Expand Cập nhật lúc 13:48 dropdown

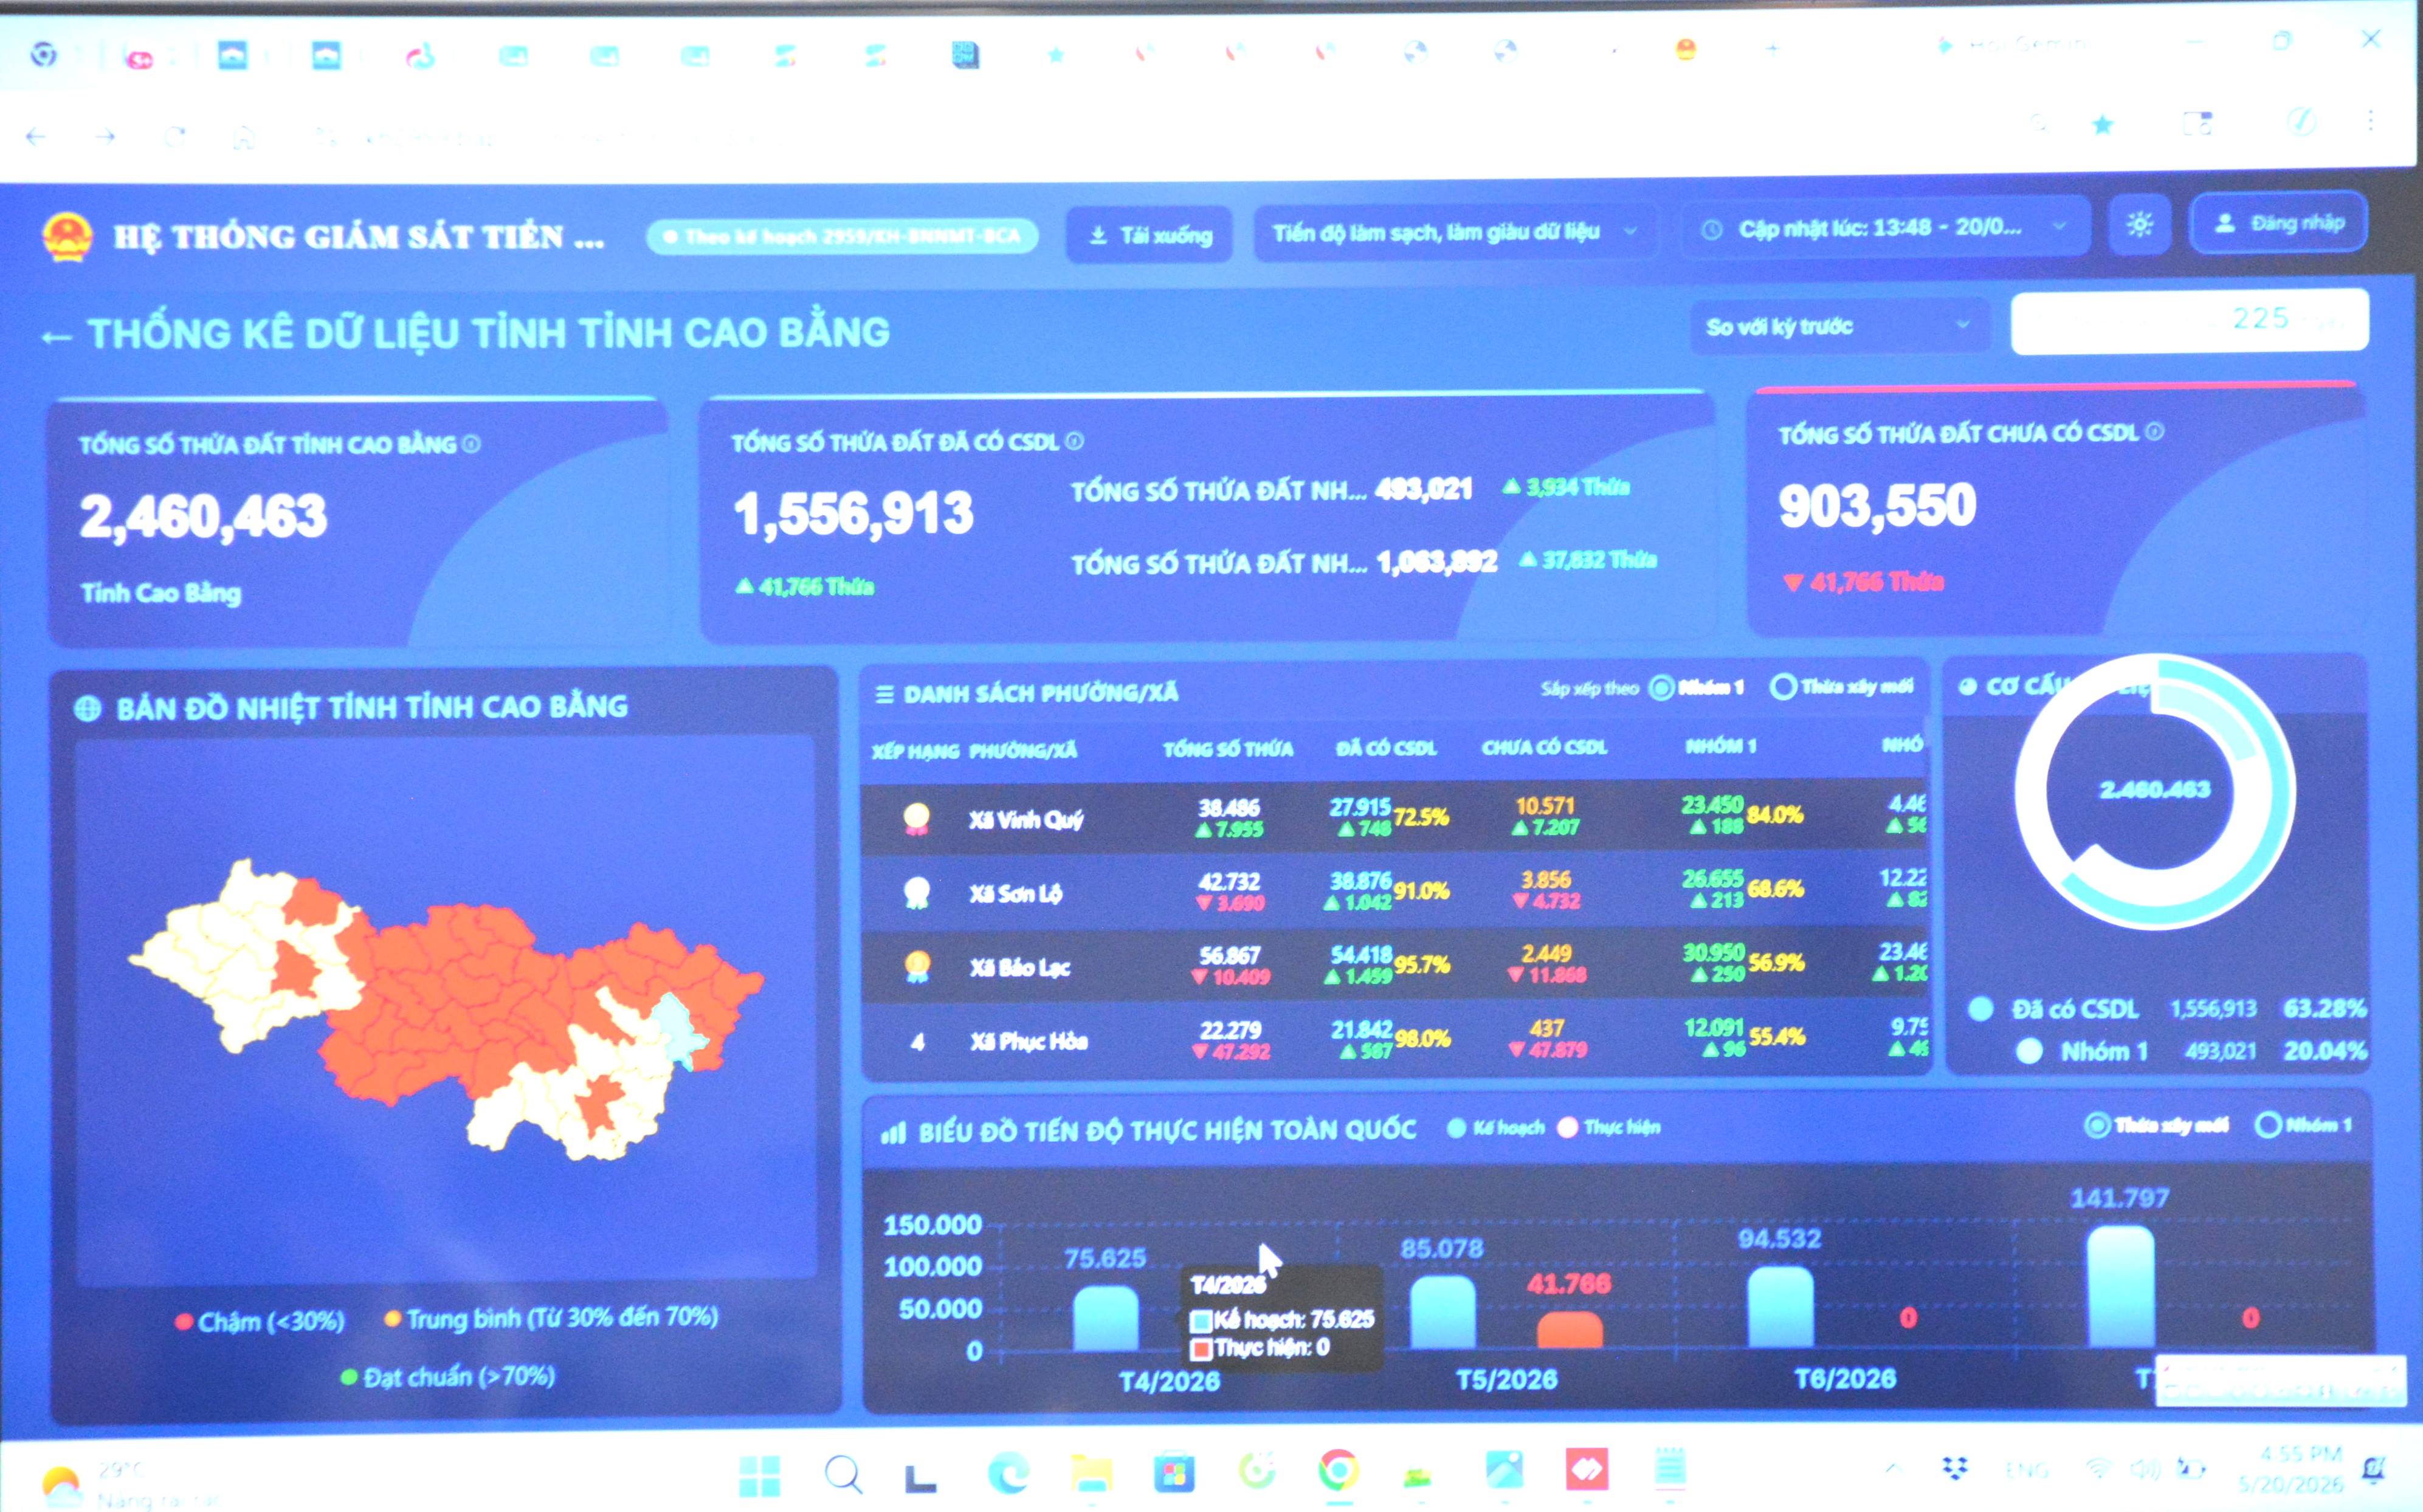pyautogui.click(x=1885, y=229)
